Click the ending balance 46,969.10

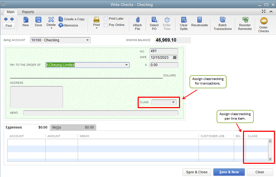pyautogui.click(x=166, y=40)
